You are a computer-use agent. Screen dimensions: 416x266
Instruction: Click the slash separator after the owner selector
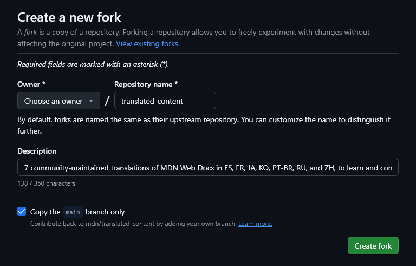(107, 101)
